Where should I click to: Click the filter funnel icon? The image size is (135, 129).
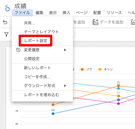(x=6, y=34)
